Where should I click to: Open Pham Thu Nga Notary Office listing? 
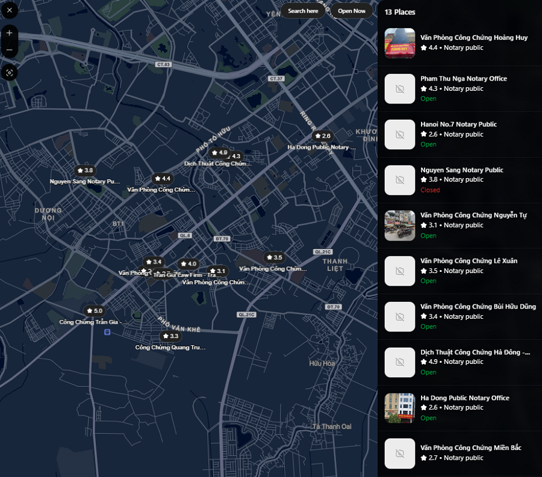[x=463, y=79]
